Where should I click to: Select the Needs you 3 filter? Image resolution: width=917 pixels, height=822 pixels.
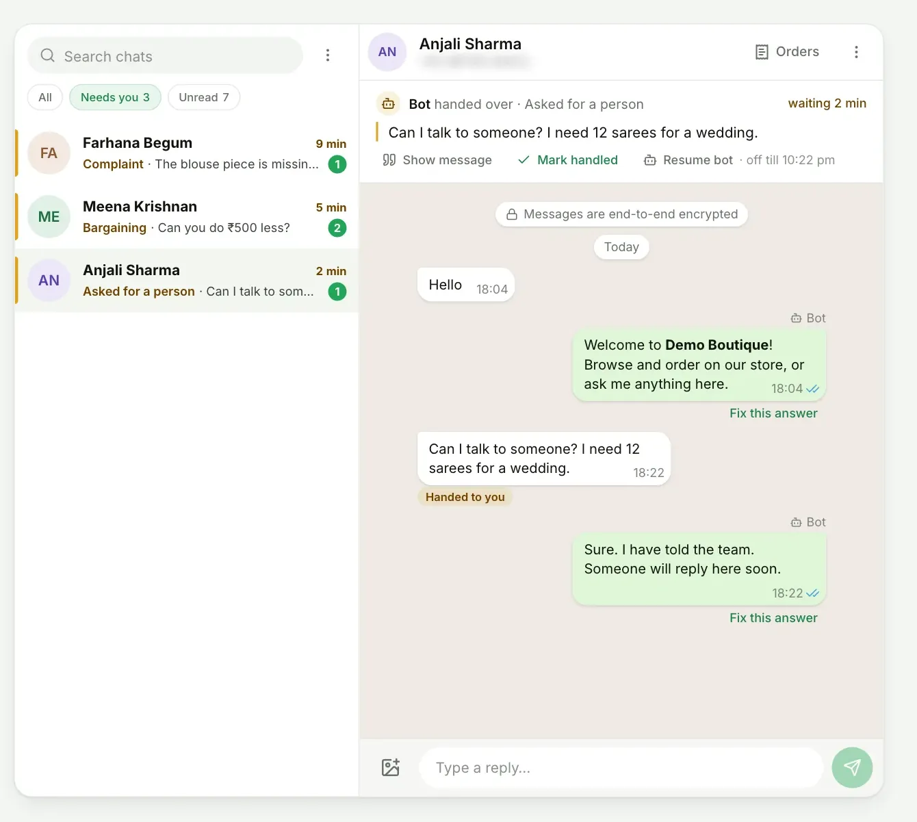115,97
